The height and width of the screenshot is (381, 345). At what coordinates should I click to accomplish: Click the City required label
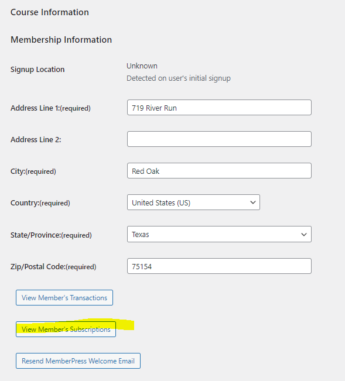33,171
